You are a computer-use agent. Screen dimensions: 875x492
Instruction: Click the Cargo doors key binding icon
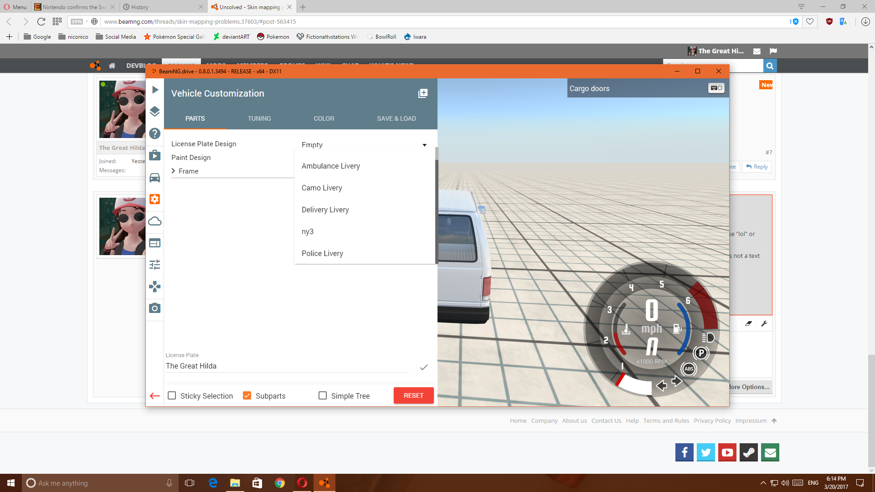pyautogui.click(x=716, y=88)
